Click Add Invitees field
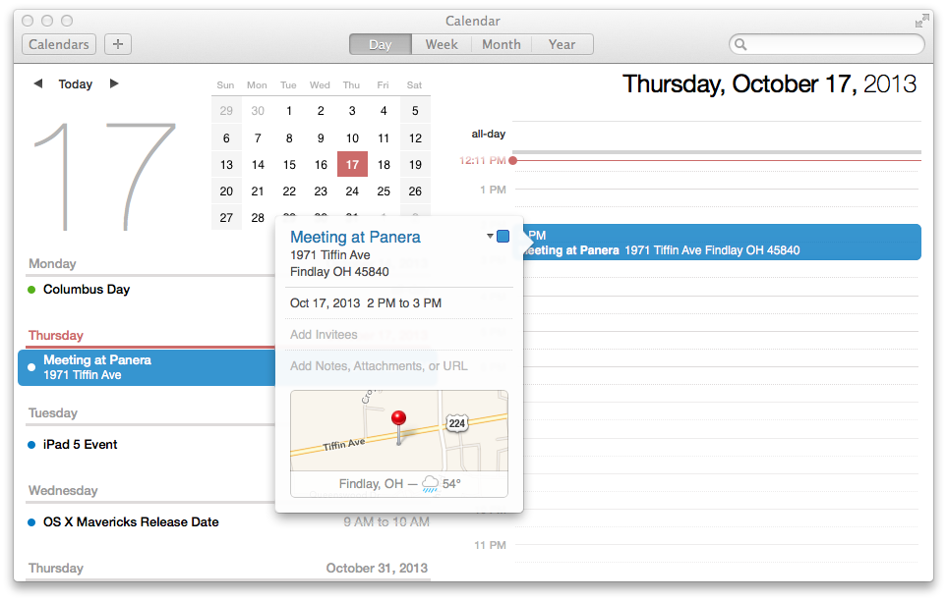This screenshot has height=601, width=947. (325, 335)
